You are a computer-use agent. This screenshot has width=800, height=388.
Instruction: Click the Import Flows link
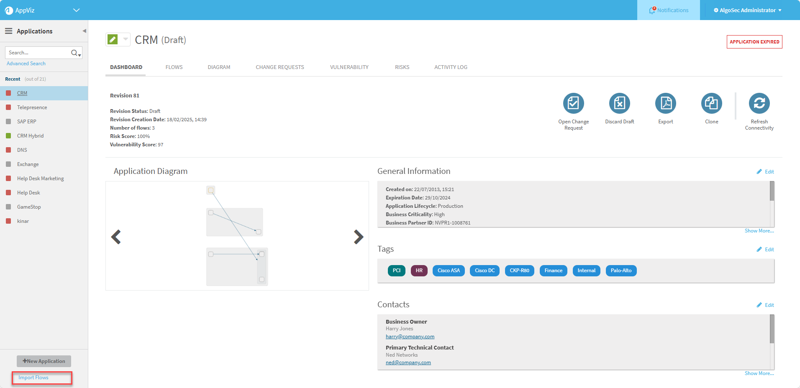[33, 378]
